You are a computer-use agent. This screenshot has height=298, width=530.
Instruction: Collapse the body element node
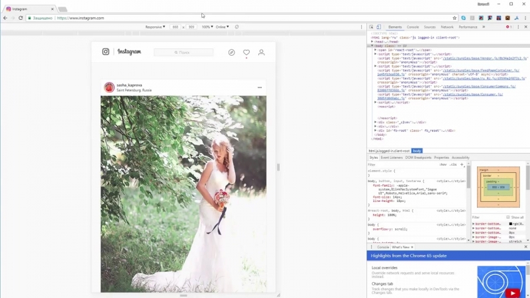(372, 46)
